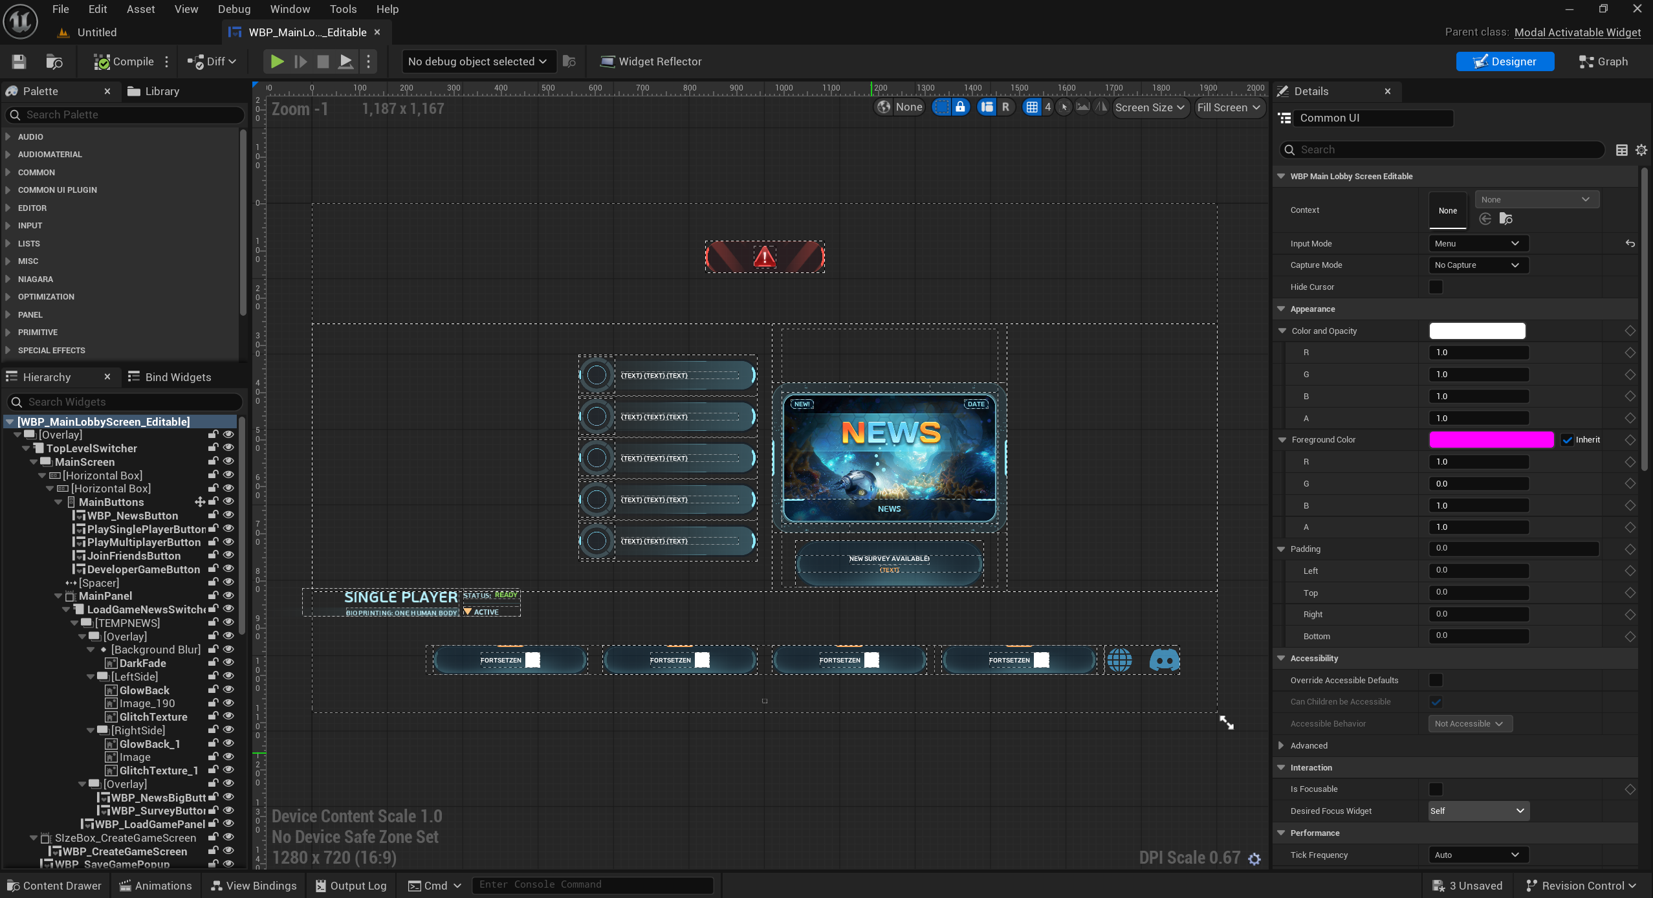Open the Compile options three-dot menu
The height and width of the screenshot is (898, 1653).
click(167, 61)
